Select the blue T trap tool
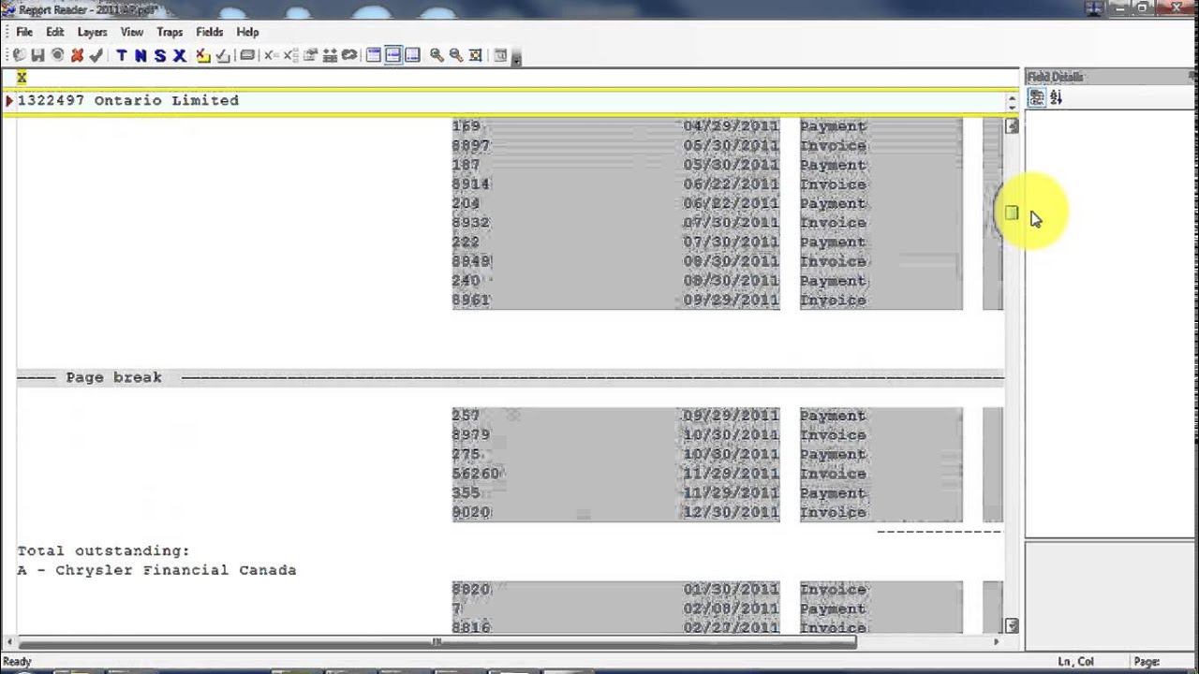Screen dimensions: 1199x674 click(121, 55)
